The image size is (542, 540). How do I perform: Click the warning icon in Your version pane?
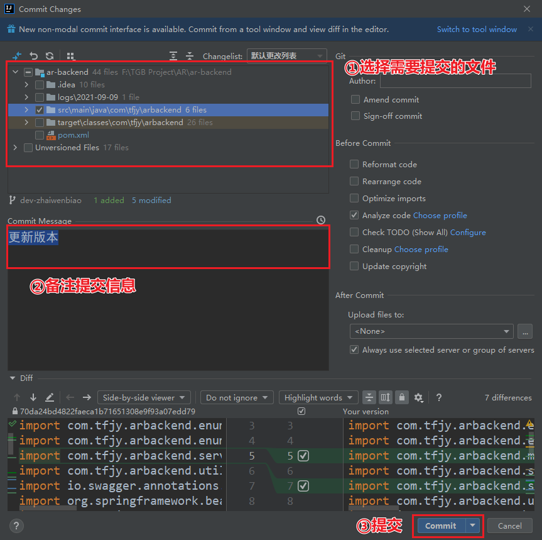[529, 424]
